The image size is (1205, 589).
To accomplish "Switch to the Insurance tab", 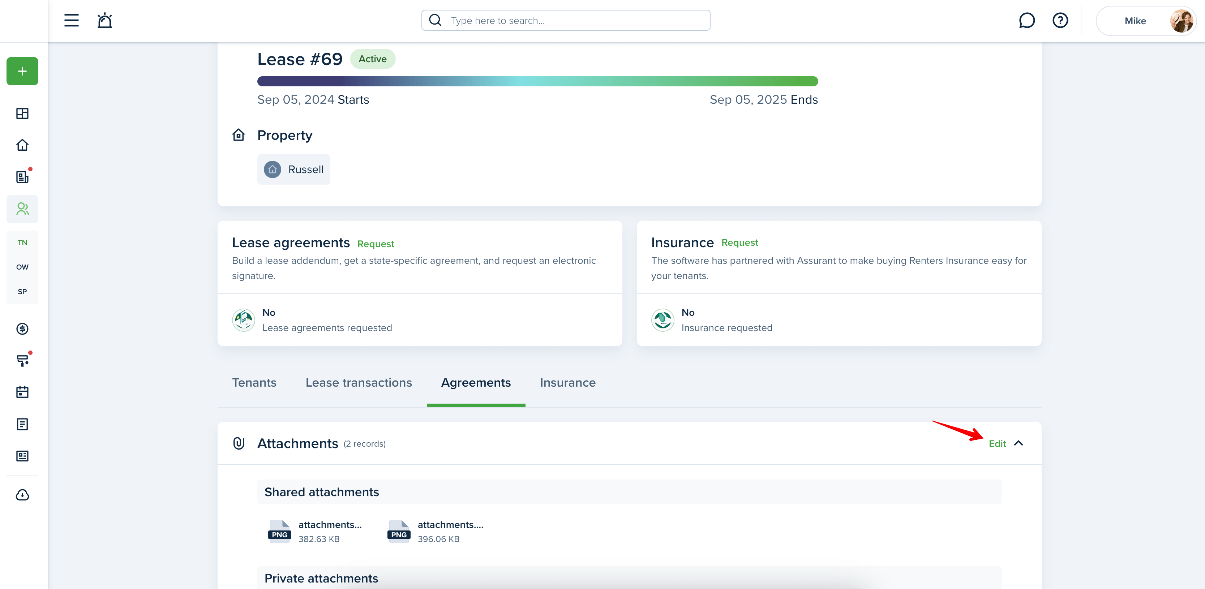I will tap(567, 383).
